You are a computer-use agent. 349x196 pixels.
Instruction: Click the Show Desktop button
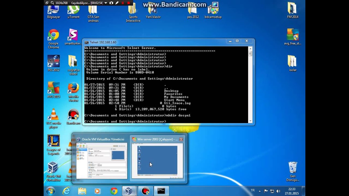tap(303, 191)
